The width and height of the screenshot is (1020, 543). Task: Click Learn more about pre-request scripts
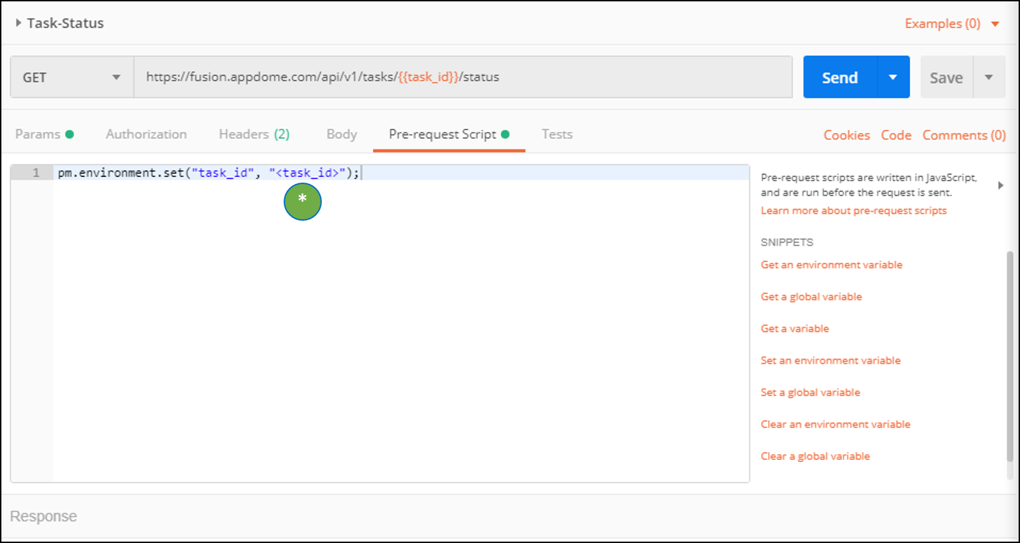click(854, 211)
